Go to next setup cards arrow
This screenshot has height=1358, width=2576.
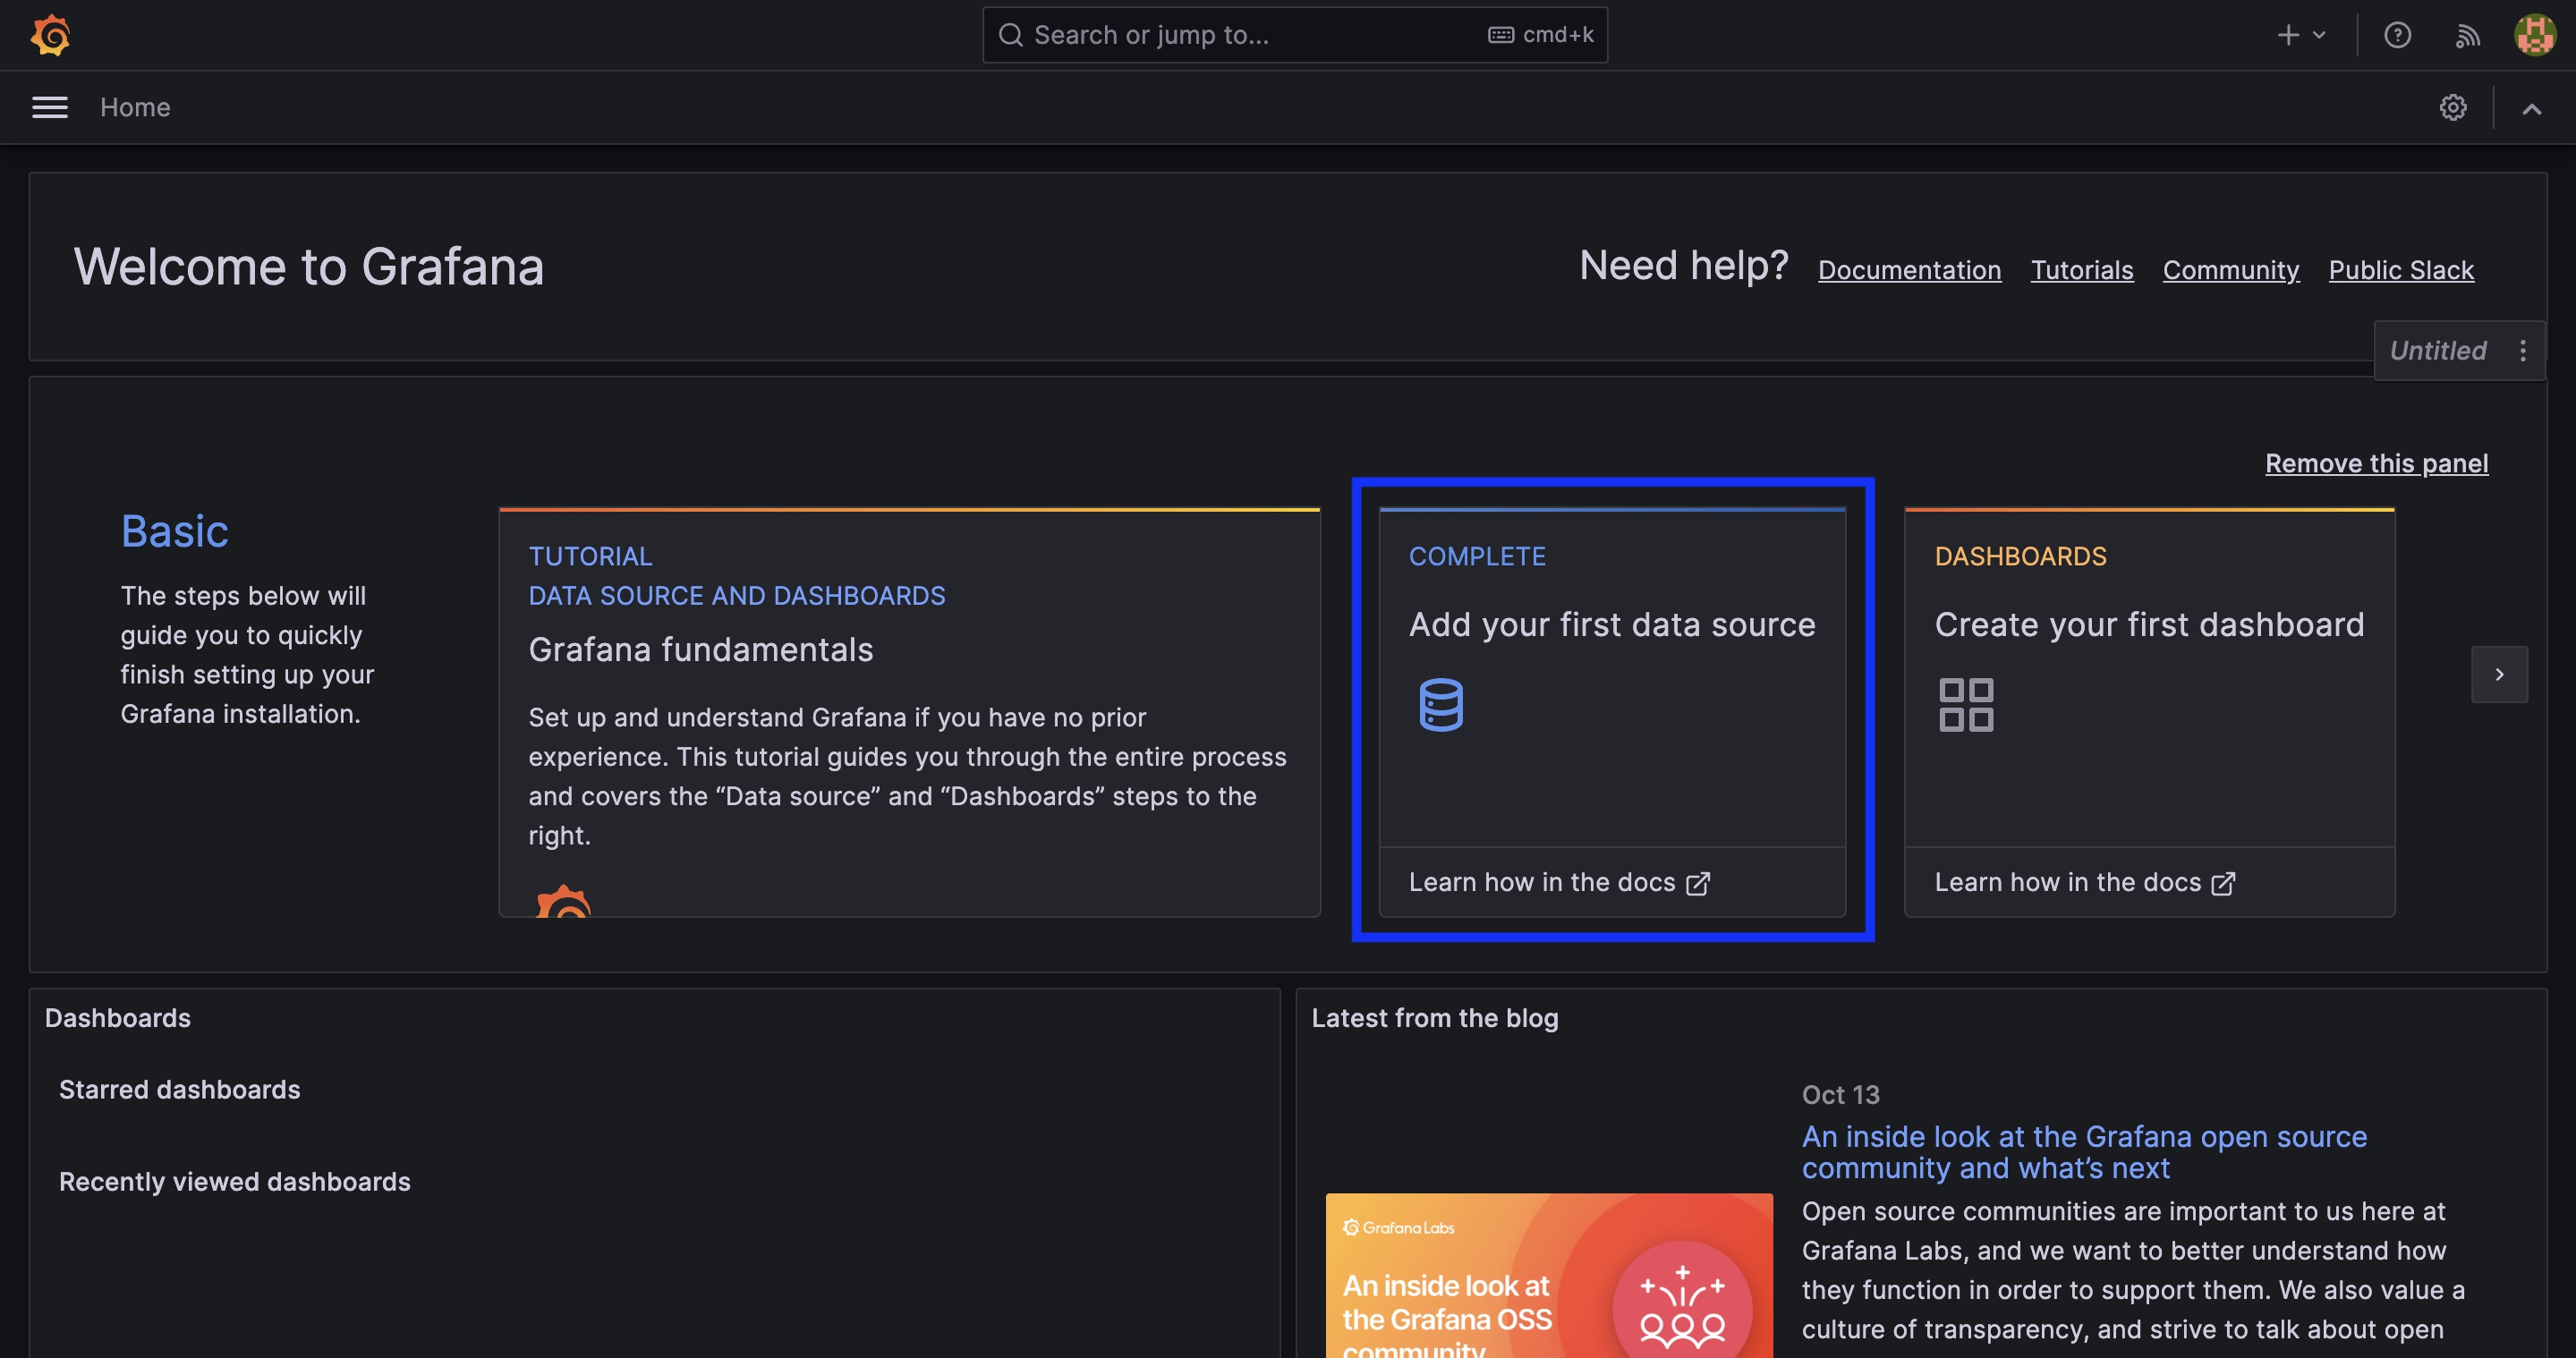pyautogui.click(x=2499, y=675)
